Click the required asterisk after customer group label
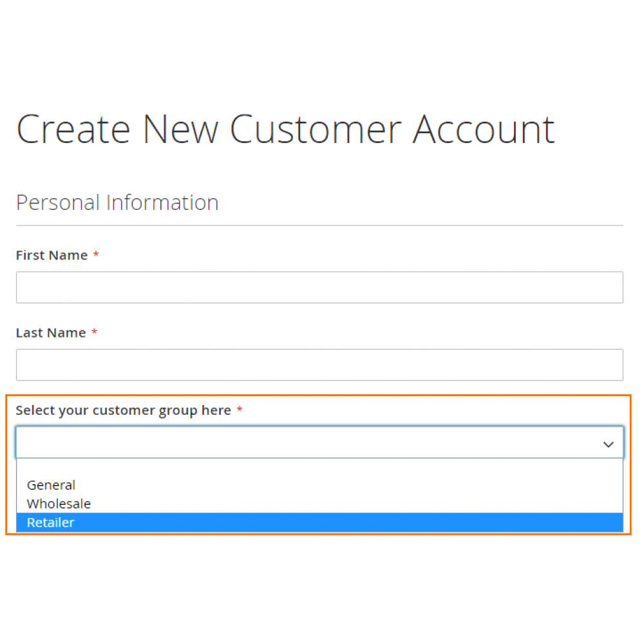The height and width of the screenshot is (644, 644). [x=240, y=410]
